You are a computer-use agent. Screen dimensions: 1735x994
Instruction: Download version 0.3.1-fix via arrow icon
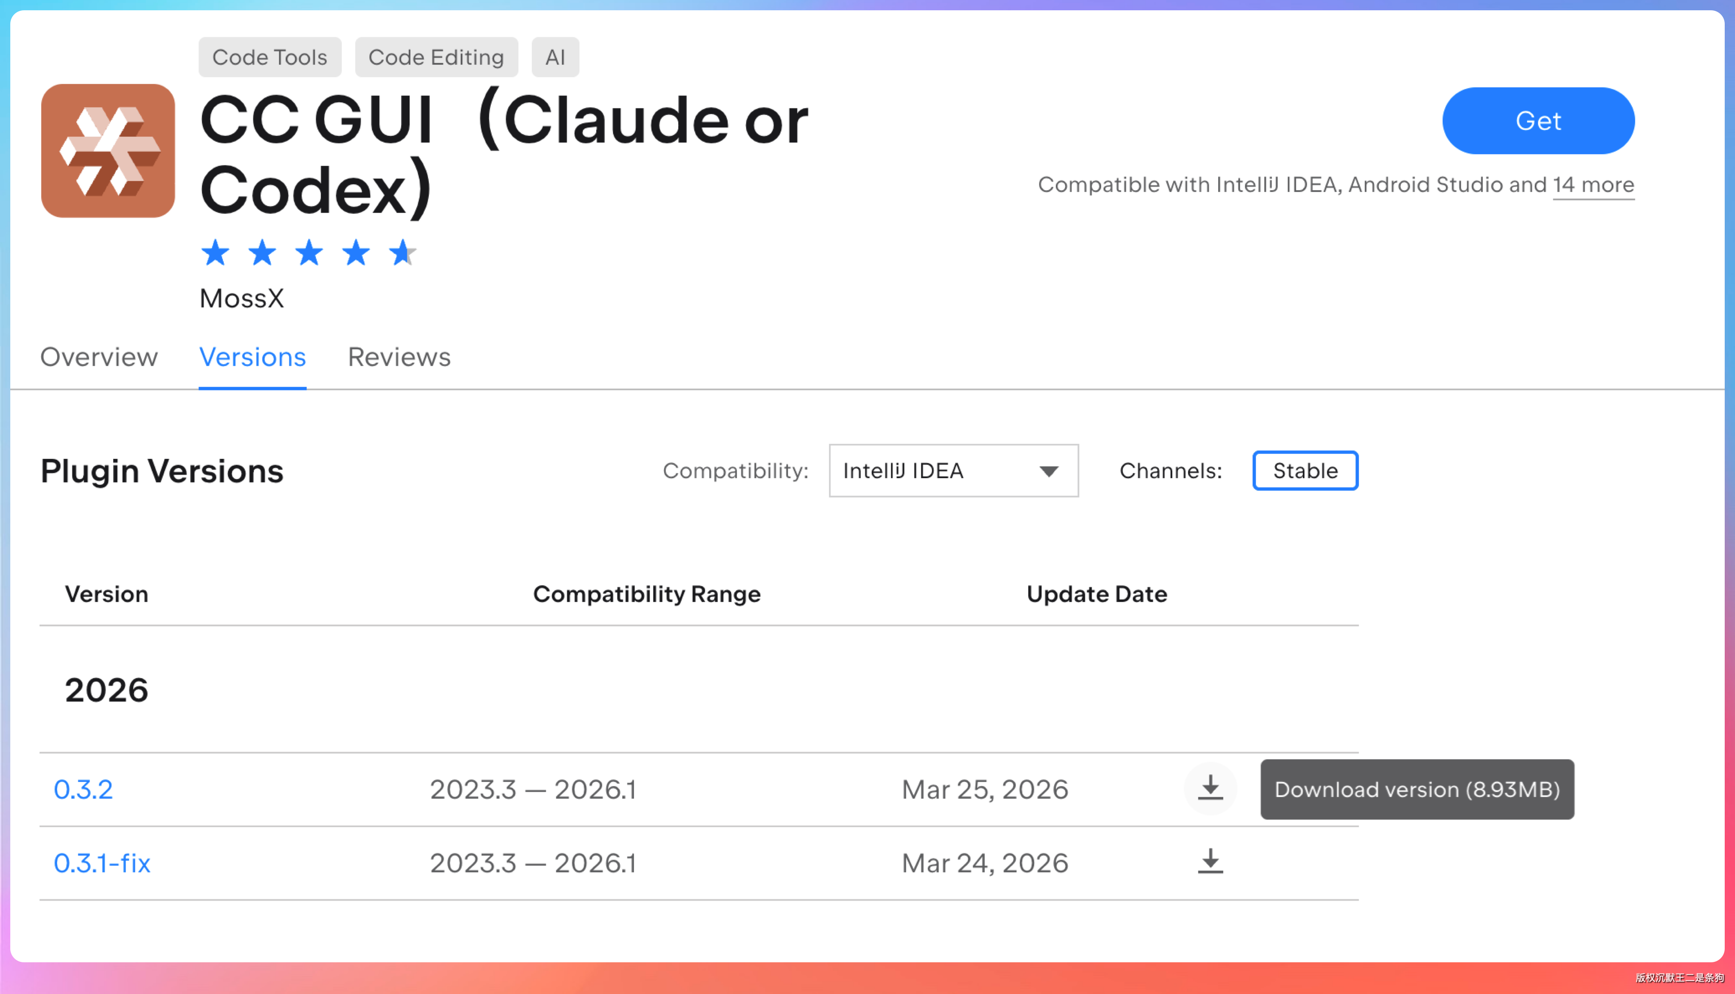[x=1210, y=862]
